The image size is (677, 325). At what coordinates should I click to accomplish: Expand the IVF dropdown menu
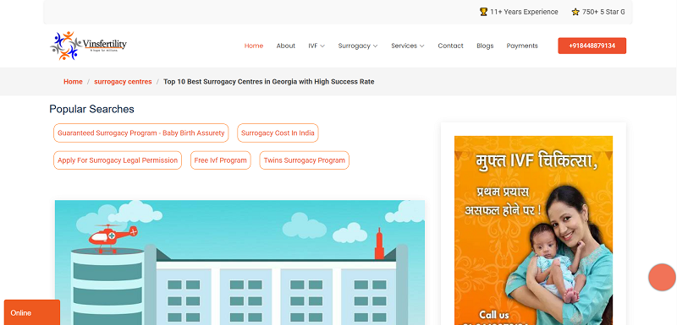click(x=316, y=46)
